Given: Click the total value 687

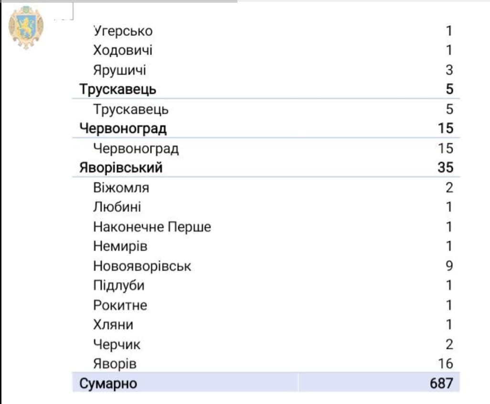Looking at the screenshot, I should tap(441, 383).
